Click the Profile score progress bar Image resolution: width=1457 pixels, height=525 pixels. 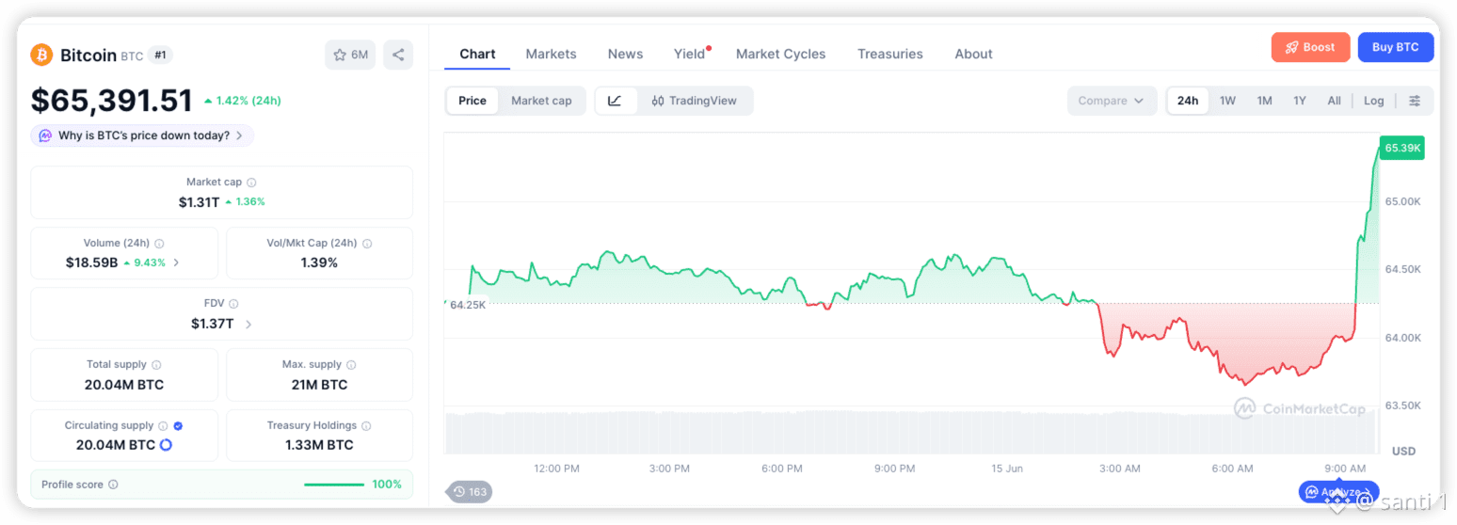point(334,485)
